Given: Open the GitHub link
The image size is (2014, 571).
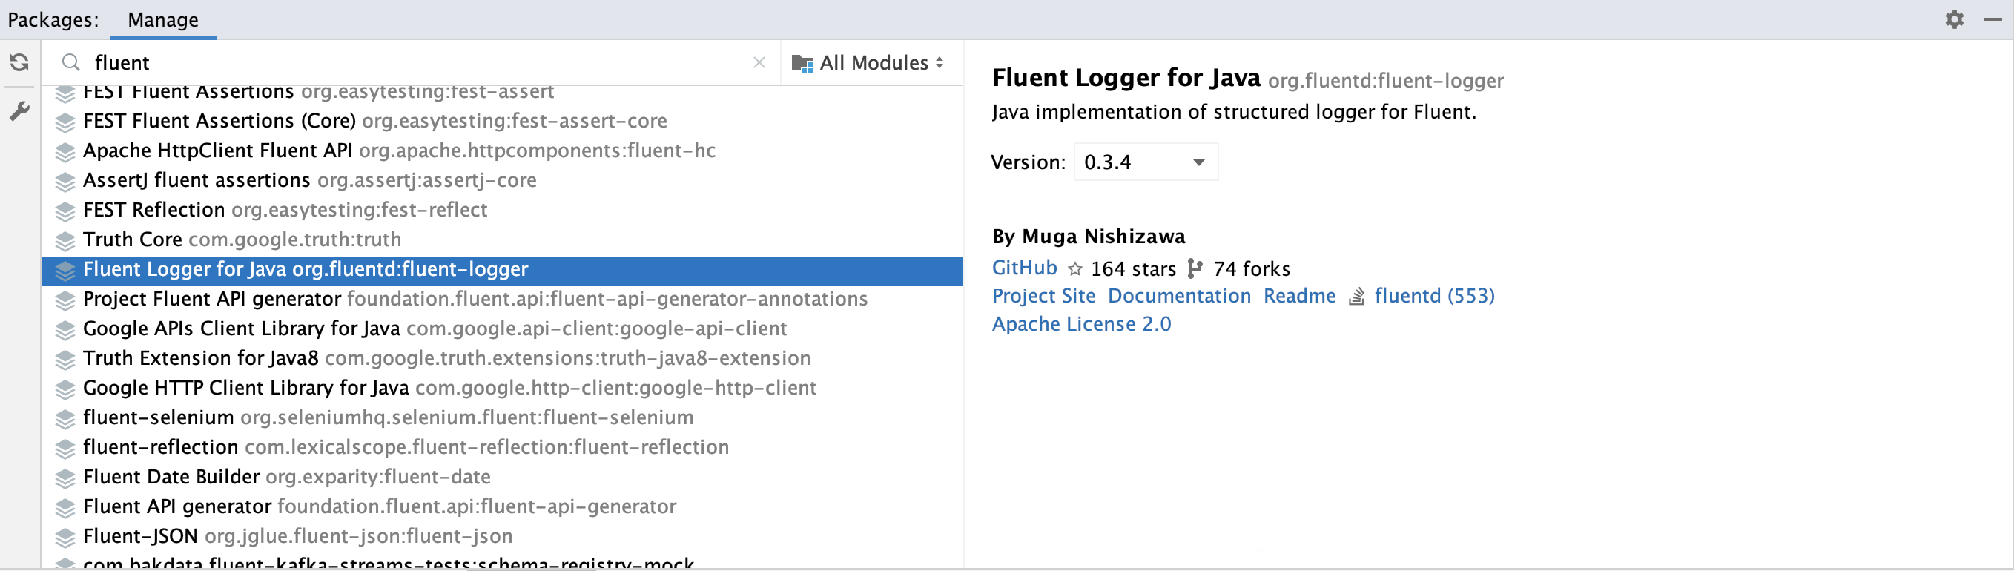Looking at the screenshot, I should tap(1024, 268).
